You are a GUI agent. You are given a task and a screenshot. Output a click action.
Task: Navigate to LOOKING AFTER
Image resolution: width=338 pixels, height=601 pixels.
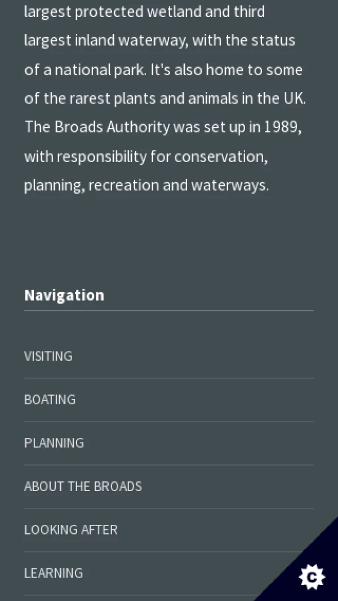coord(71,530)
